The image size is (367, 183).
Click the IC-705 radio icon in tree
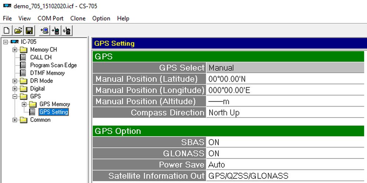pos(15,42)
